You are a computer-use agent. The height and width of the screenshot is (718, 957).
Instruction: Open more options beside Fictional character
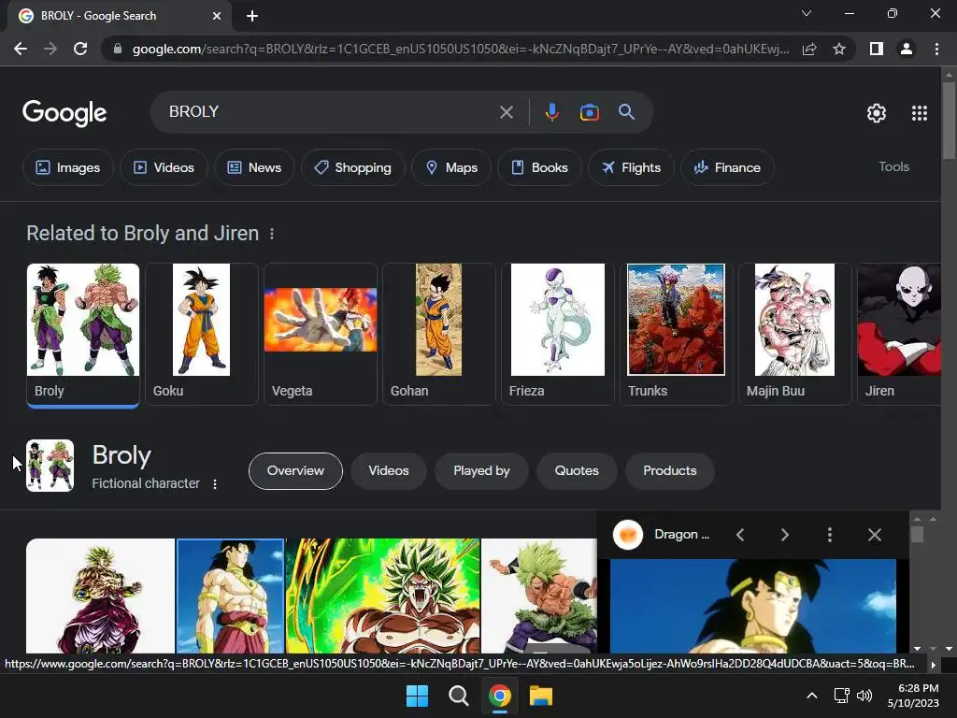click(x=215, y=484)
